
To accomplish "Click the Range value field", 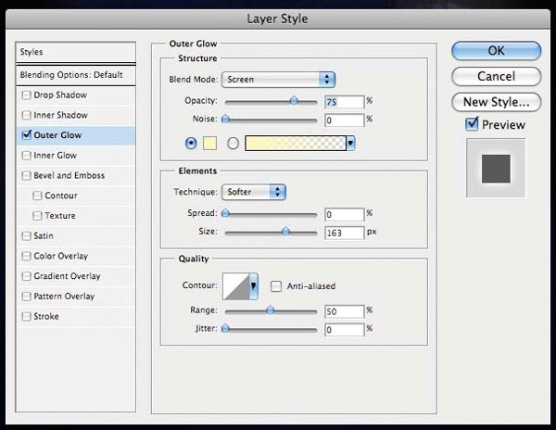I will click(x=345, y=311).
